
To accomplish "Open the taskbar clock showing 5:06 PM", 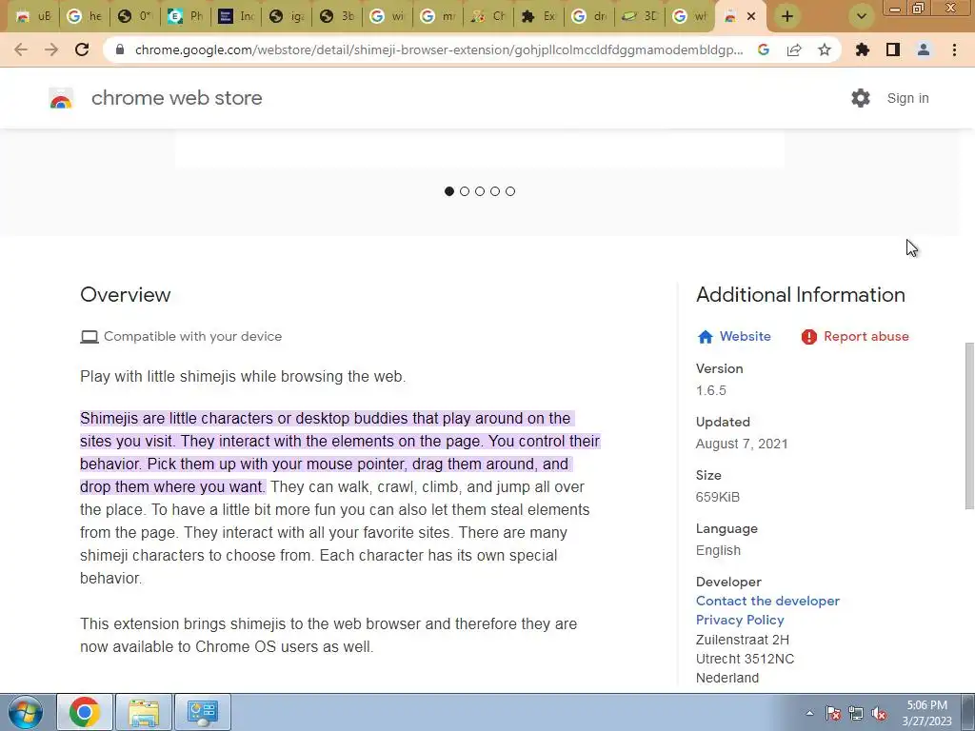I will pyautogui.click(x=927, y=713).
